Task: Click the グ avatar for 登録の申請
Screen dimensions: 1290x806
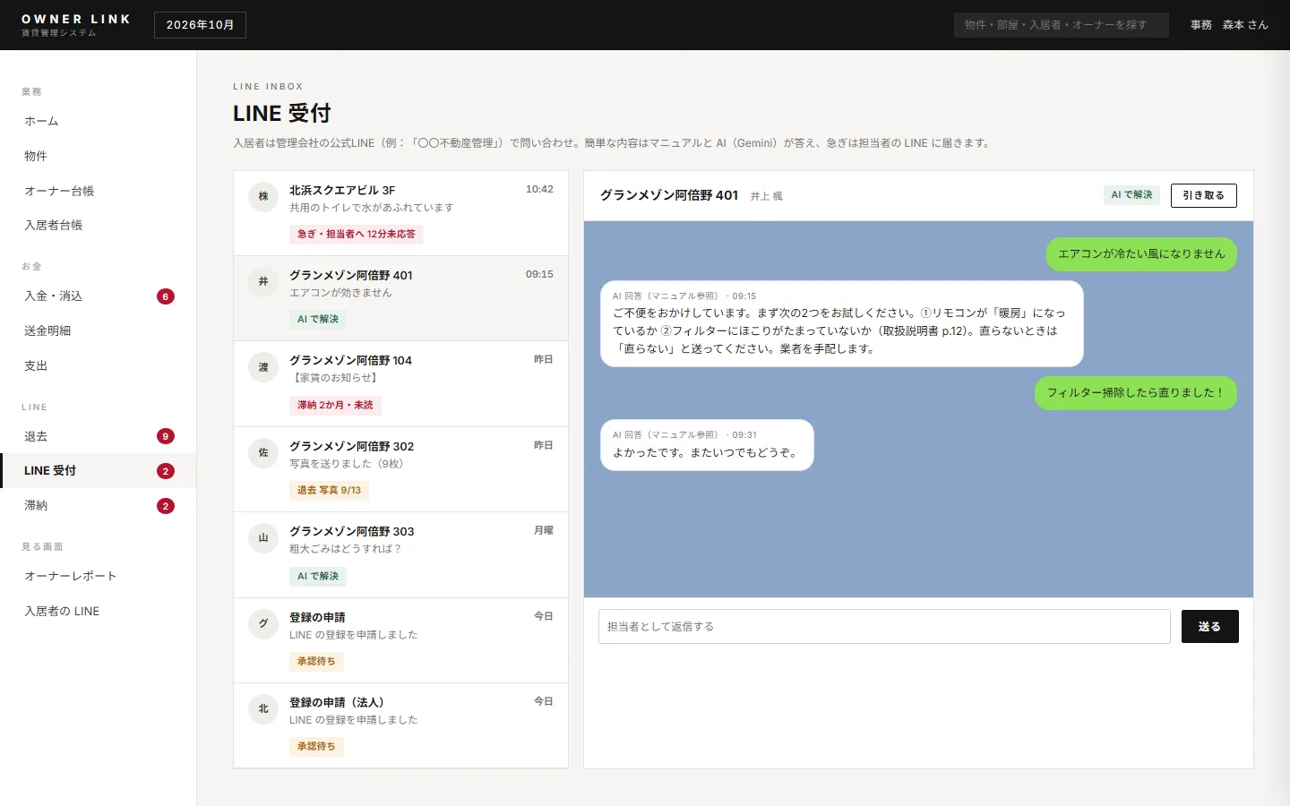Action: pyautogui.click(x=263, y=623)
